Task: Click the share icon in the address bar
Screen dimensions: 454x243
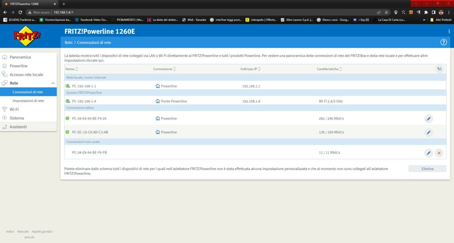Action: [x=379, y=12]
